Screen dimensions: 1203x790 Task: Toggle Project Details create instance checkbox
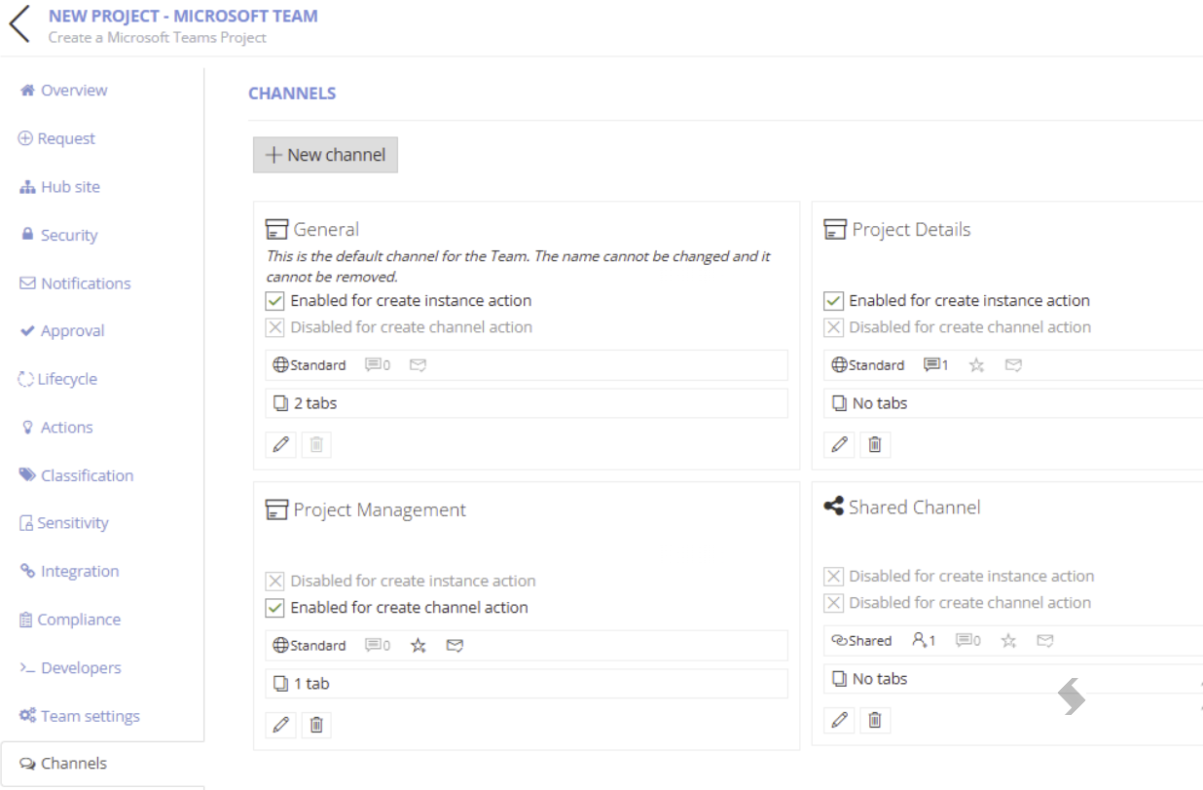point(834,301)
